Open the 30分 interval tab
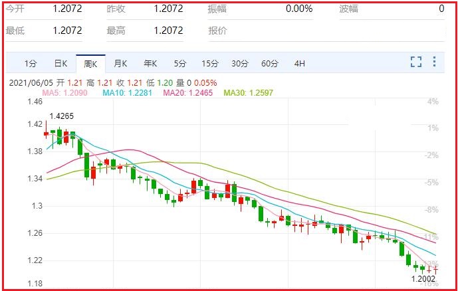 (x=240, y=64)
